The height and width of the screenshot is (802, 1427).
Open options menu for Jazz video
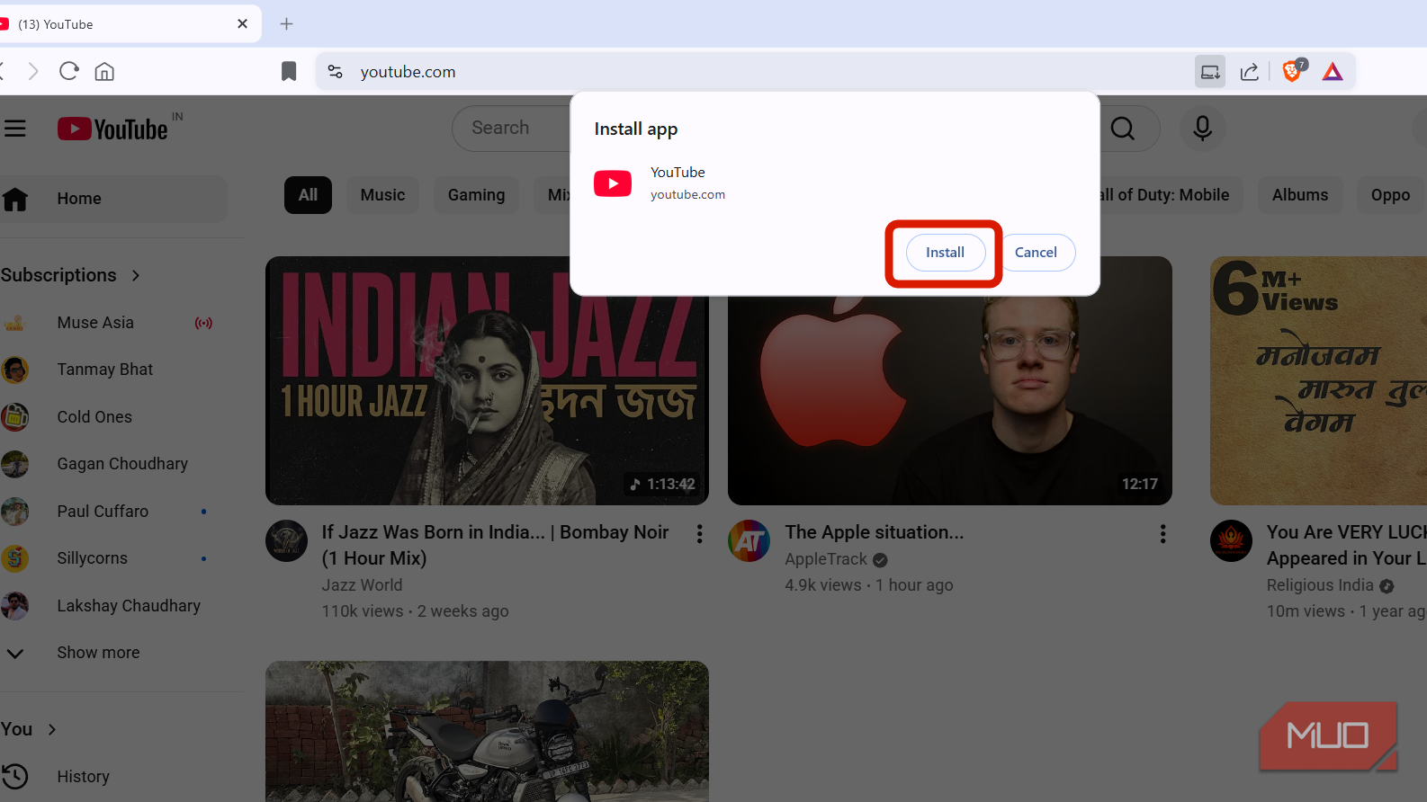pos(699,534)
